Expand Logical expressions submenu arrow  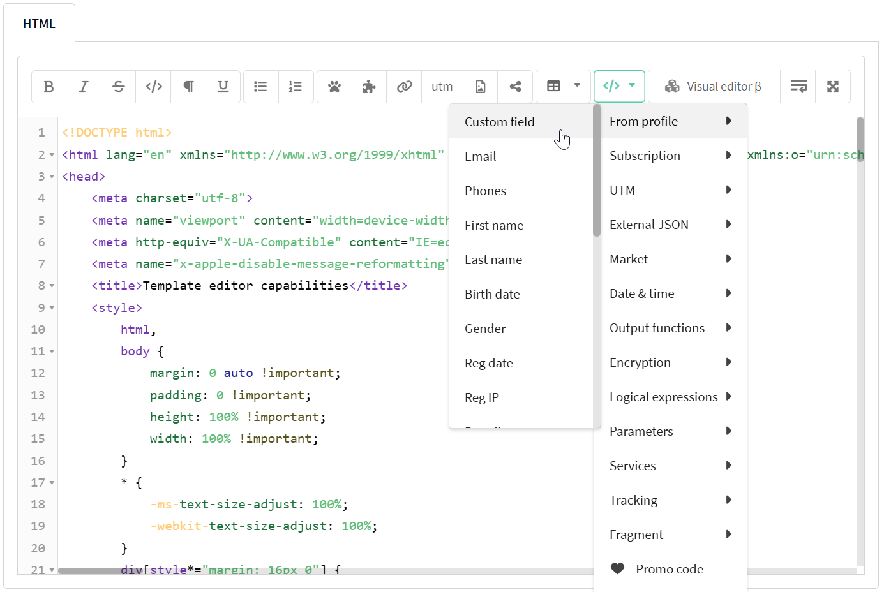(728, 396)
